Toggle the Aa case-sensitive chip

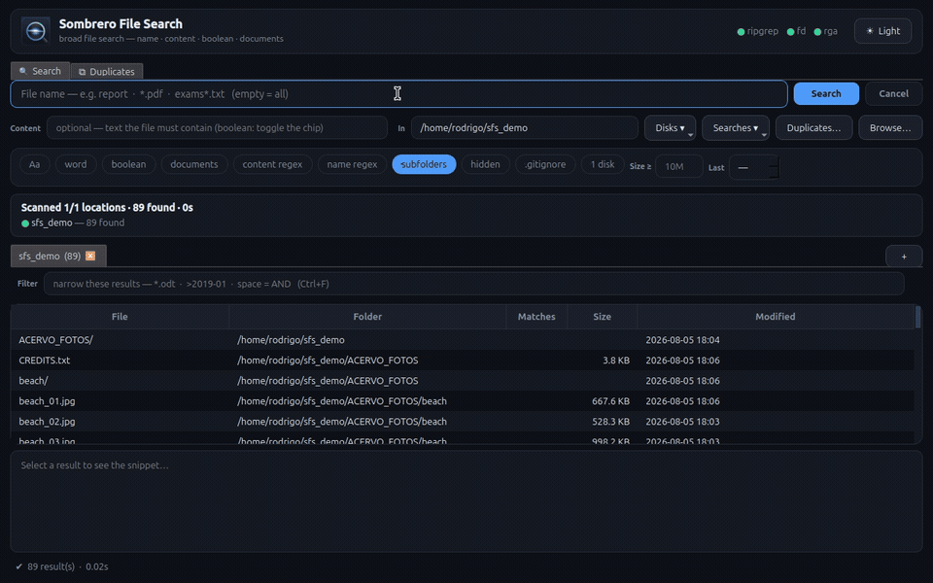[x=35, y=164]
